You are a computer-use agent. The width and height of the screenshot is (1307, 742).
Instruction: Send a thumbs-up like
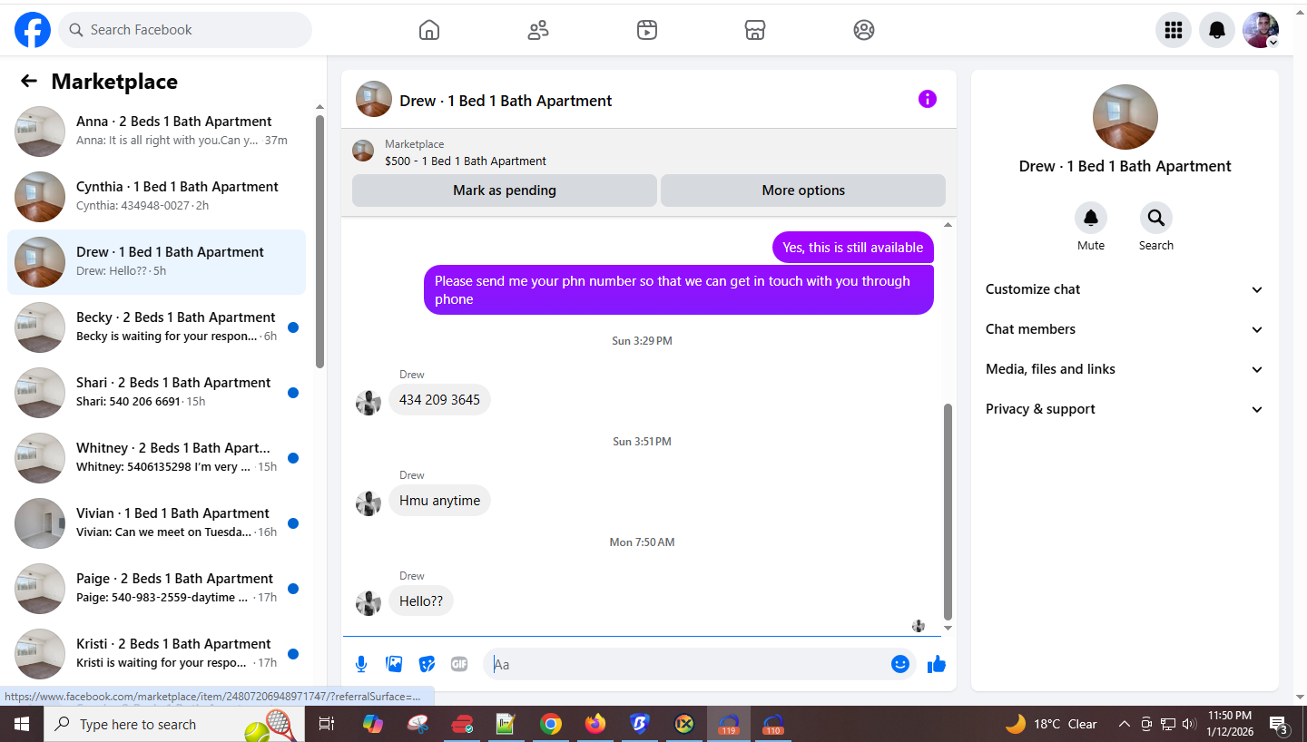point(937,664)
